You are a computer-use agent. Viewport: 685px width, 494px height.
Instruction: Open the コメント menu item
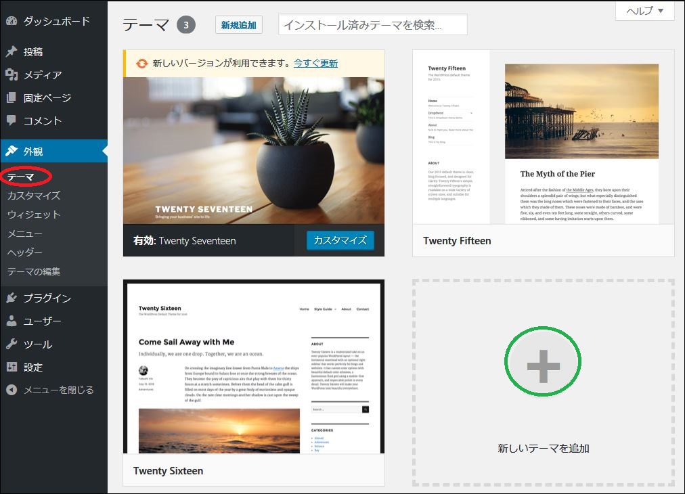[x=53, y=120]
